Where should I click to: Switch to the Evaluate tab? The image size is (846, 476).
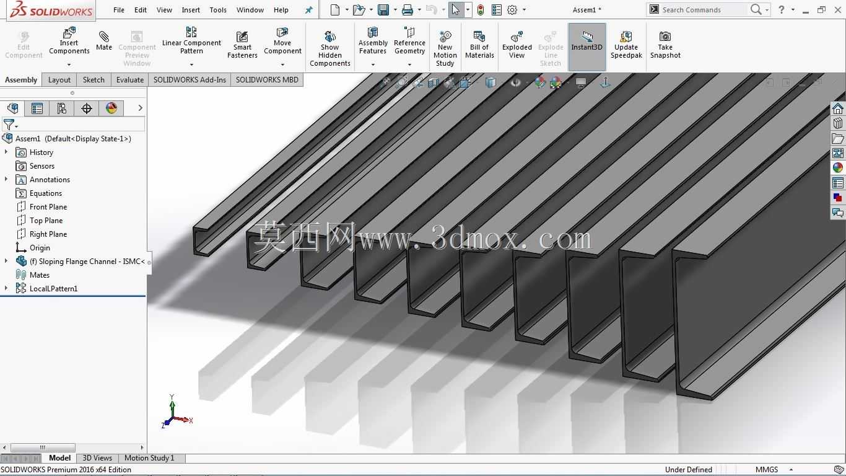(130, 80)
